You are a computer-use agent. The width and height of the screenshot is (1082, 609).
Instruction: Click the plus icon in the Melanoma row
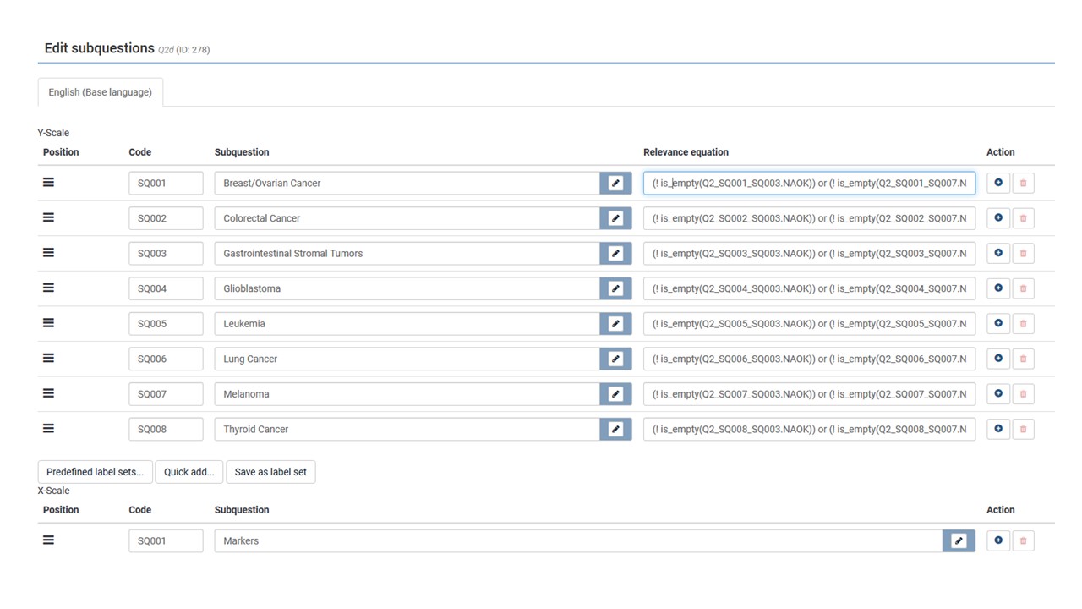coord(998,394)
